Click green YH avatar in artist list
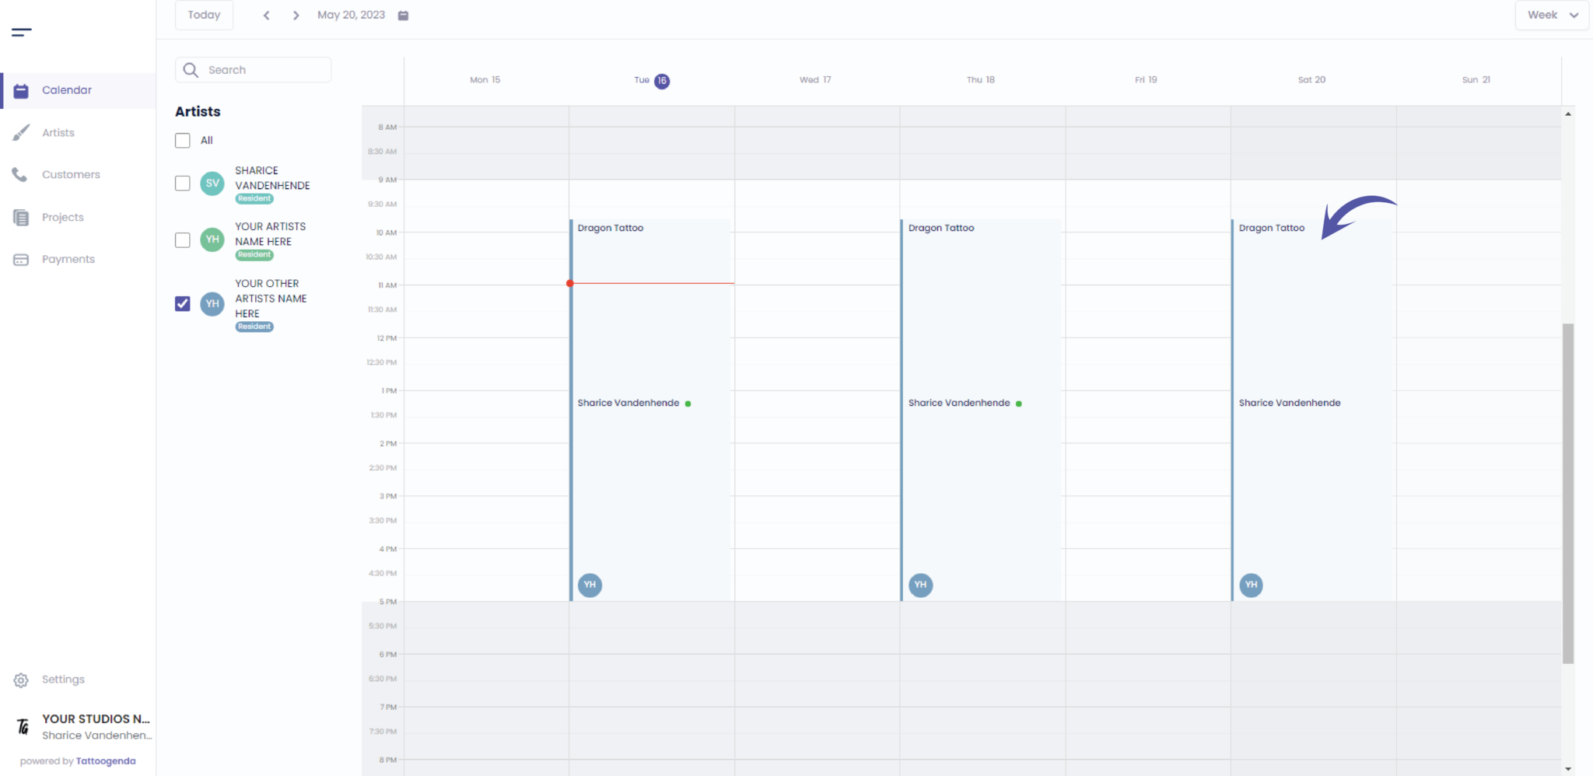The width and height of the screenshot is (1593, 776). point(212,239)
